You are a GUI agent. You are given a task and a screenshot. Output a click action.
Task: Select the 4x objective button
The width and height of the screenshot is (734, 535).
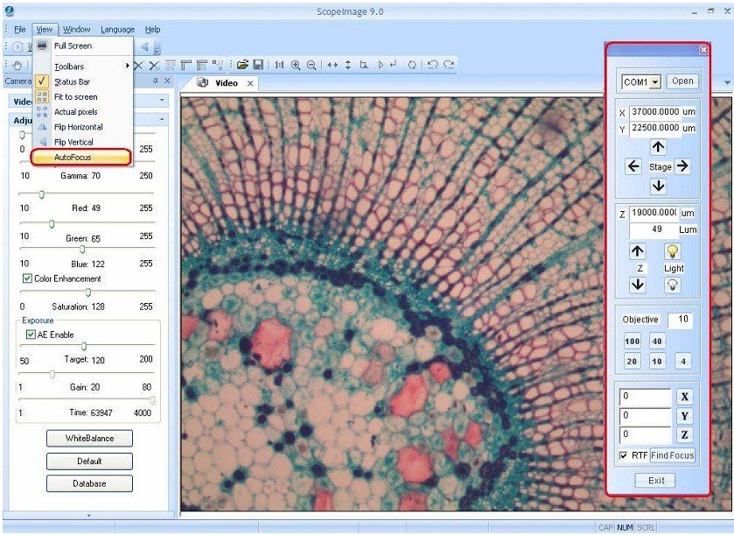[x=683, y=362]
